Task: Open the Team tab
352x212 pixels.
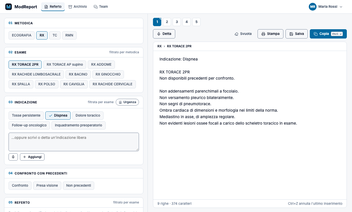Action: (101, 7)
